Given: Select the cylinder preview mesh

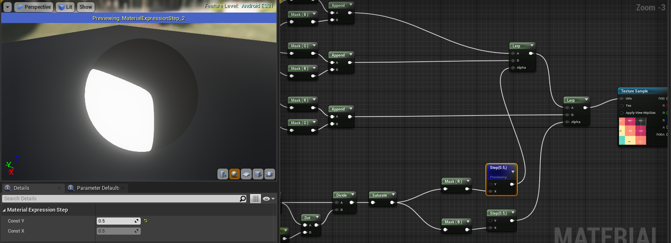Looking at the screenshot, I should pos(223,174).
